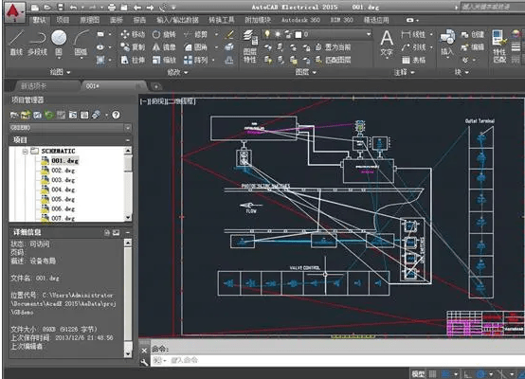The height and width of the screenshot is (379, 525).
Task: Collapse the 项目 section with minus button
Action: (x=128, y=140)
